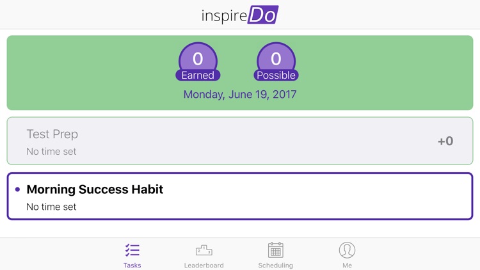The image size is (480, 270).
Task: Click the +0 points on Test Prep
Action: [445, 141]
